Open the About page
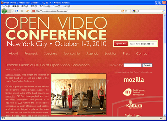167x121 pixels. click(x=13, y=53)
